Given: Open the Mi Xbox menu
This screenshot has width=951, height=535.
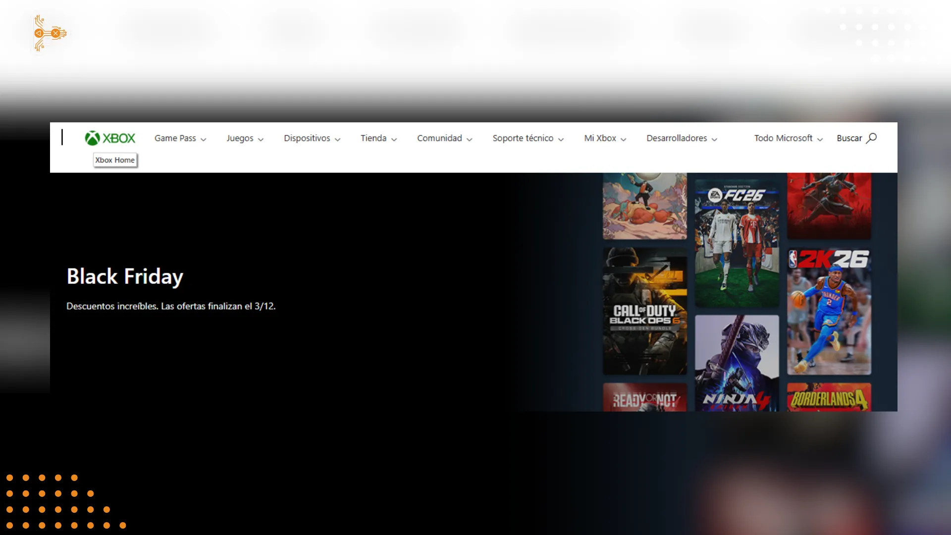Looking at the screenshot, I should (605, 138).
